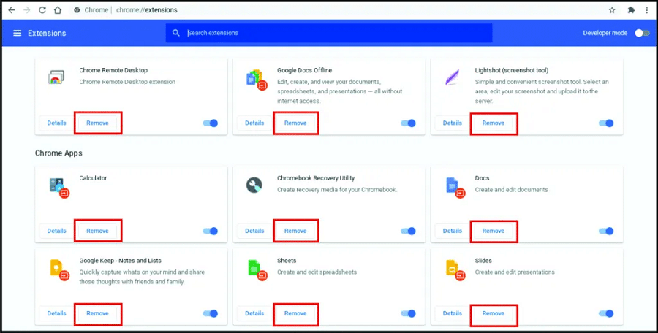Viewport: 658px width, 333px height.
Task: Switch off Google Keep toggle
Action: pyautogui.click(x=211, y=313)
